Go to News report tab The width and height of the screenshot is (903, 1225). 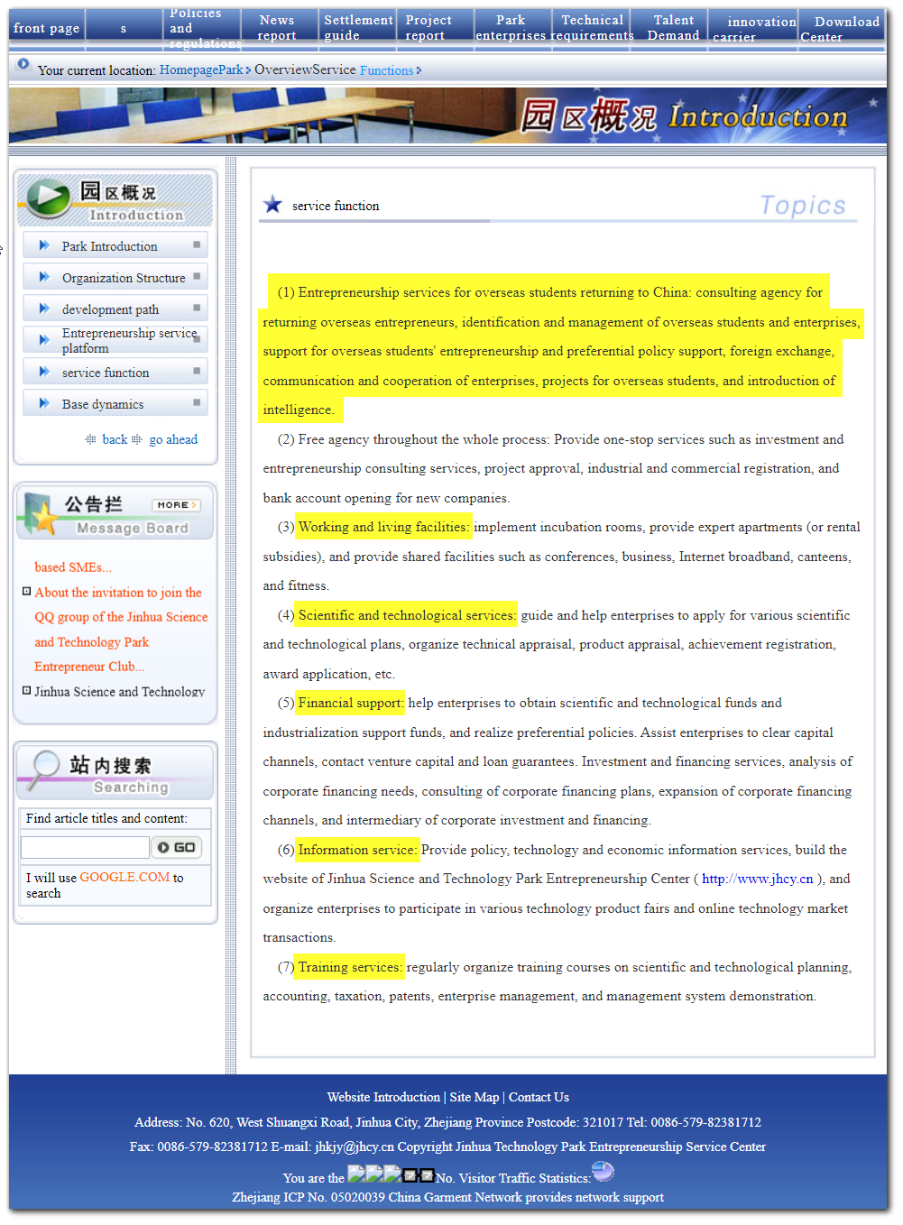coord(277,28)
